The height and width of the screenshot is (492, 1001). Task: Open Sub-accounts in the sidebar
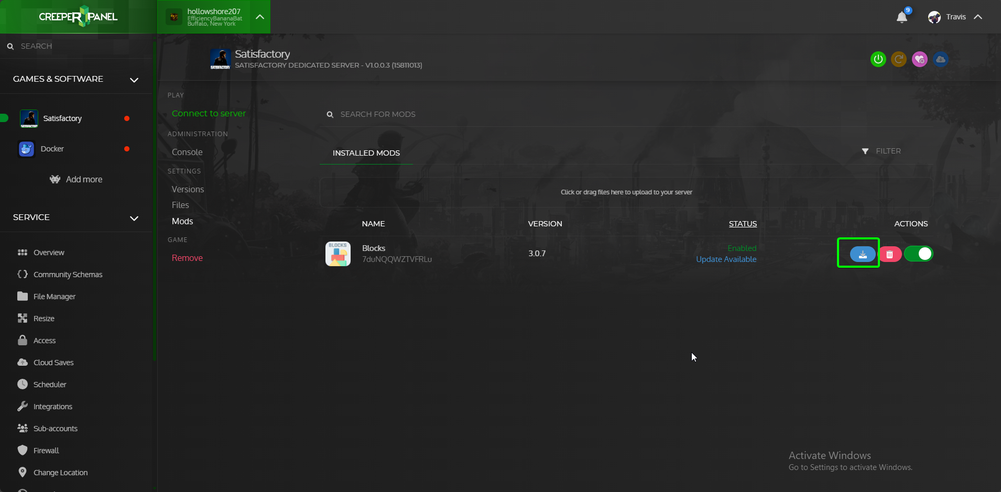56,429
